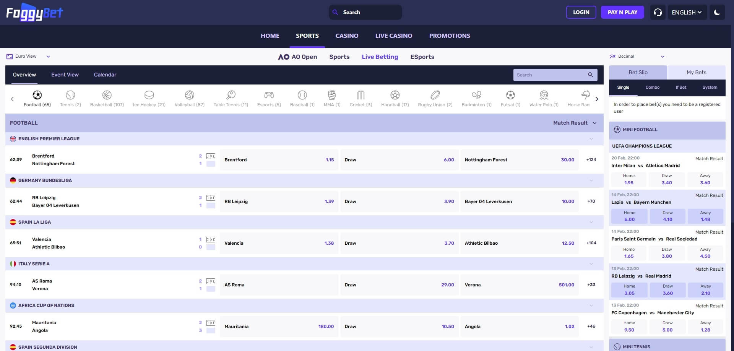Switch to the My Bets tab
Image resolution: width=734 pixels, height=351 pixels.
click(696, 72)
